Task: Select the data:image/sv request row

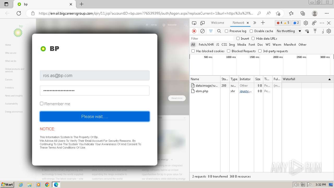Action: point(262,86)
